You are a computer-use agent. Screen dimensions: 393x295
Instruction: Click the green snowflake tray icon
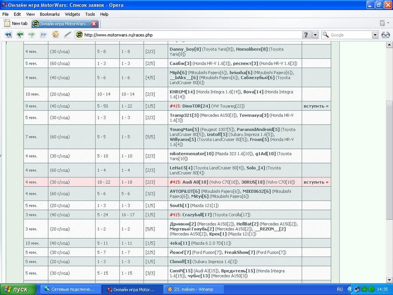coord(364,290)
